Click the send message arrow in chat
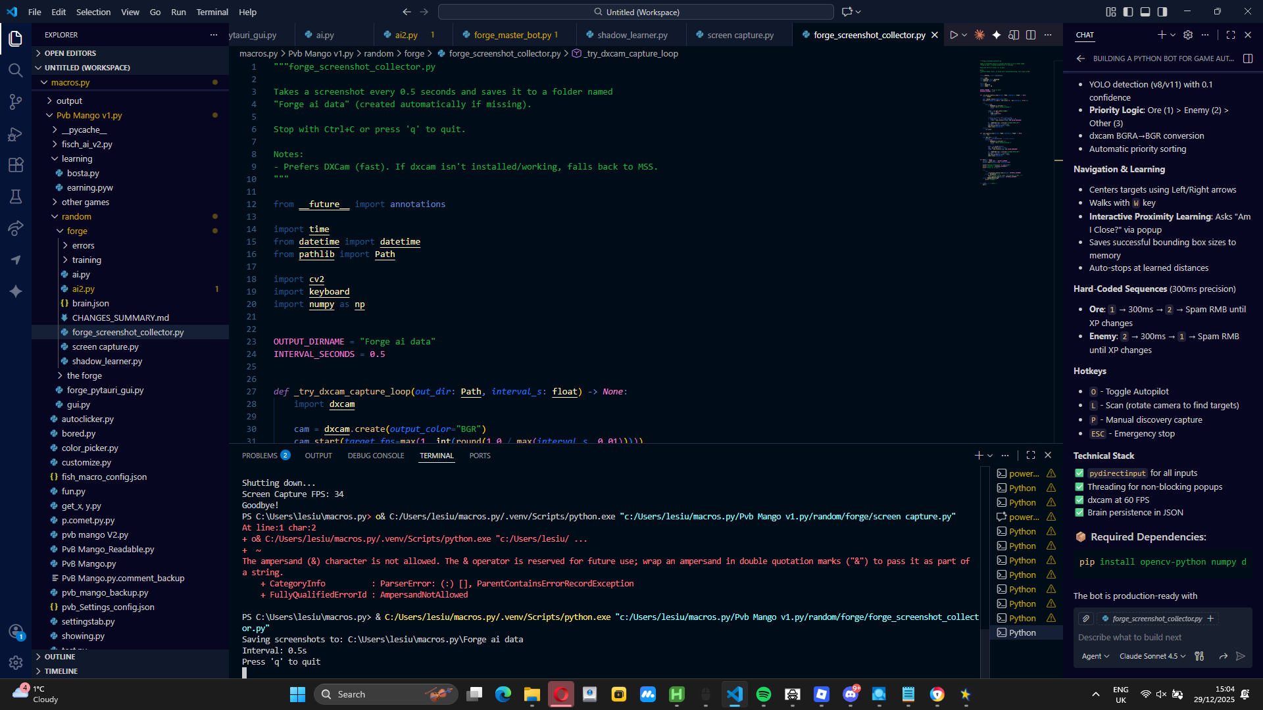 pyautogui.click(x=1241, y=656)
